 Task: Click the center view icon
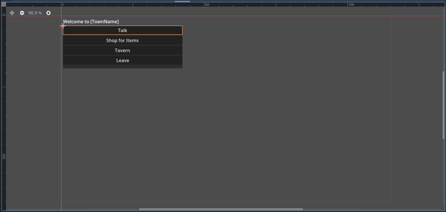pos(12,13)
